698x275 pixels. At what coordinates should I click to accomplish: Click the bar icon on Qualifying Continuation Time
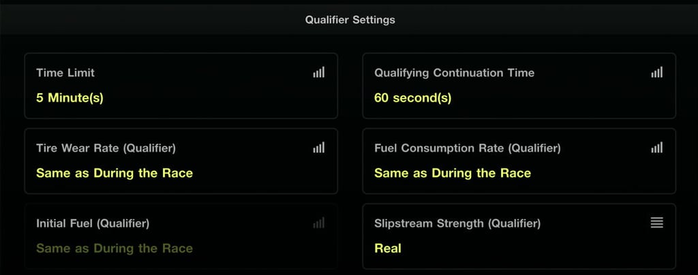(656, 72)
